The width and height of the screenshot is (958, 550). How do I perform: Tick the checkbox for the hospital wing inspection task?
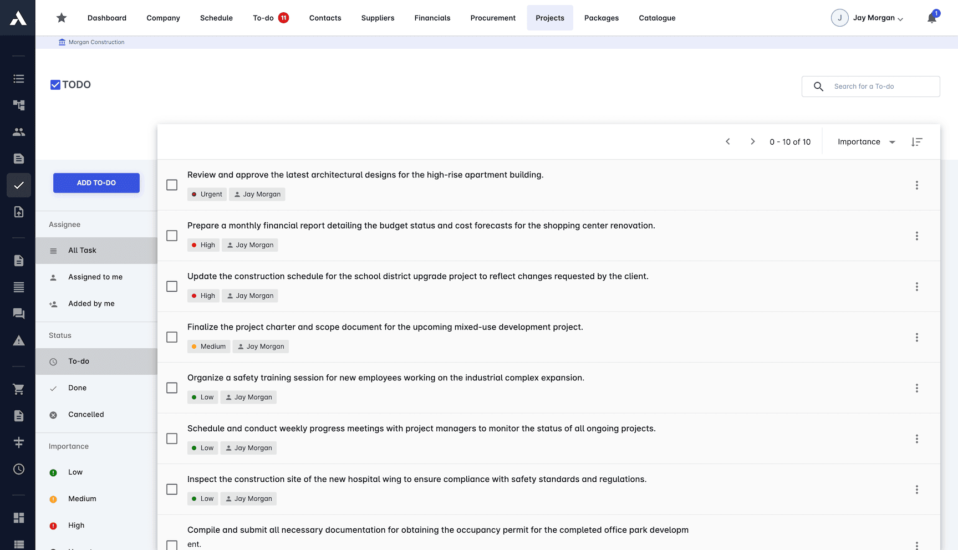pyautogui.click(x=172, y=490)
